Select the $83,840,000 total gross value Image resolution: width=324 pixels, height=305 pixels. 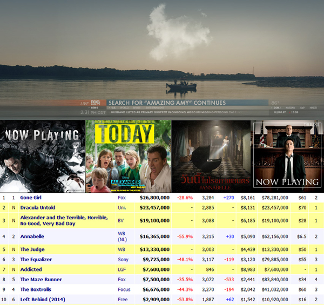(x=275, y=280)
